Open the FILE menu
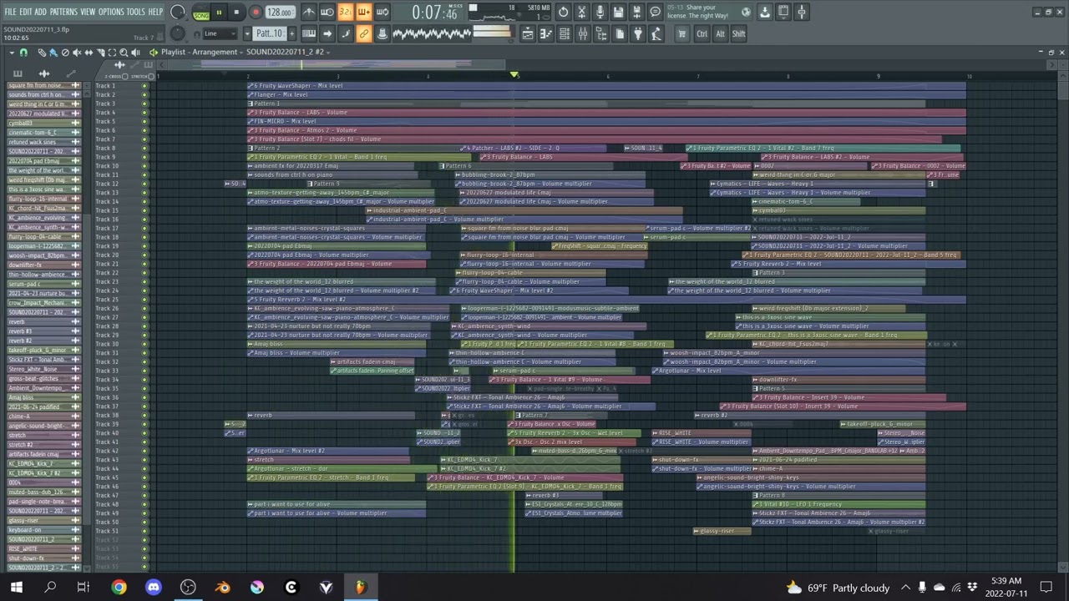1069x601 pixels. coord(10,12)
